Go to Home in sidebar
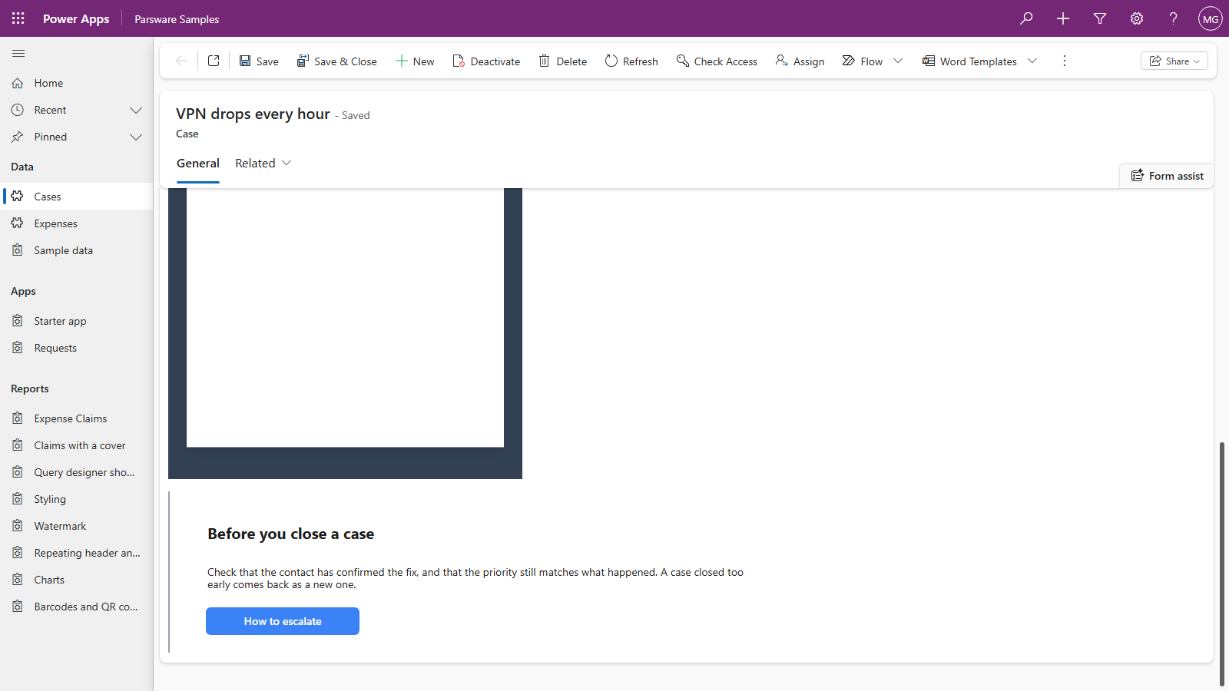The height and width of the screenshot is (691, 1229). (x=77, y=83)
